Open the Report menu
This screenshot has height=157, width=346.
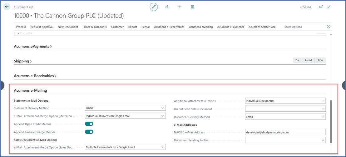coord(133,27)
